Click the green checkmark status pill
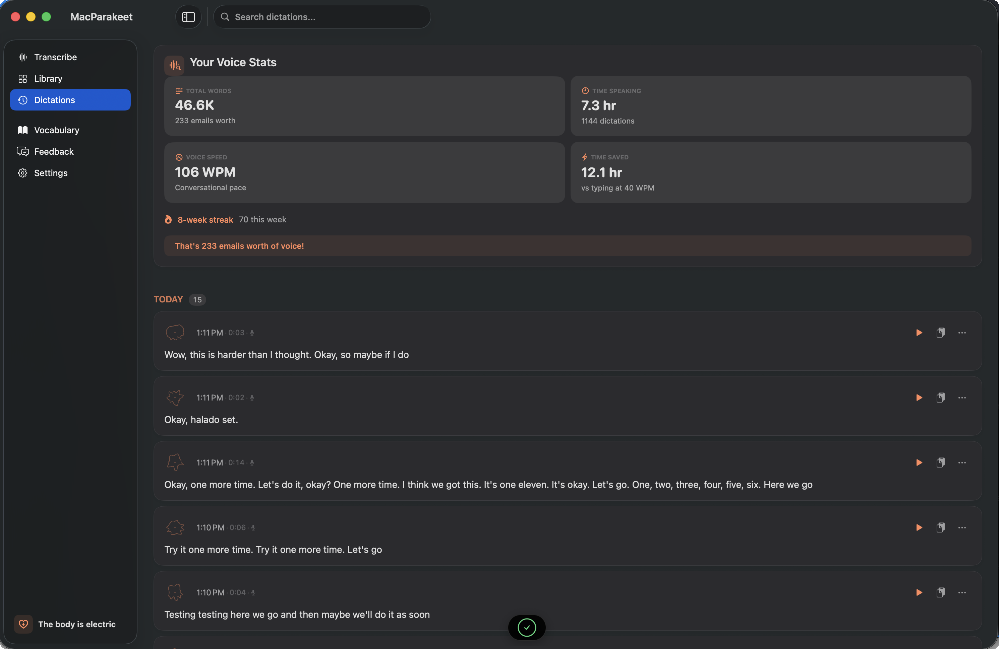The width and height of the screenshot is (999, 649). (527, 628)
